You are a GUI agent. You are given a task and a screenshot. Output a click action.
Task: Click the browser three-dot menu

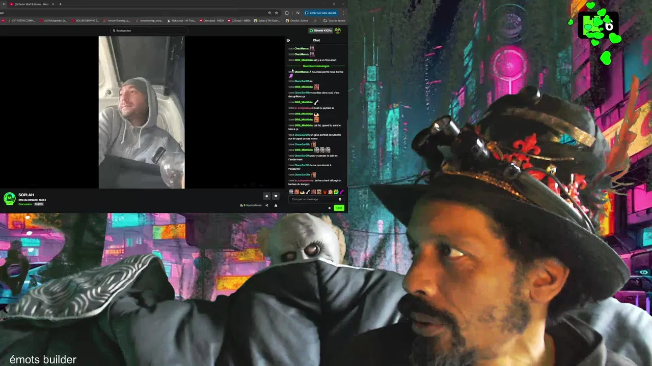click(x=343, y=13)
